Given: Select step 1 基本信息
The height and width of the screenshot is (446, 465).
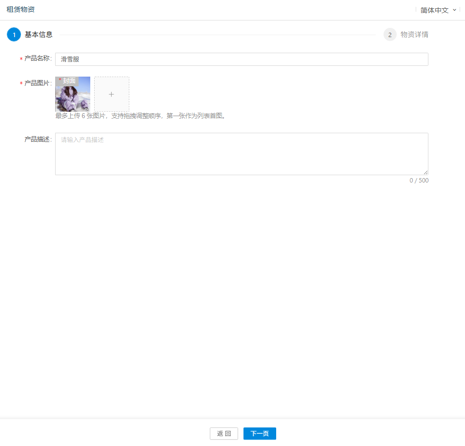Looking at the screenshot, I should coord(30,34).
